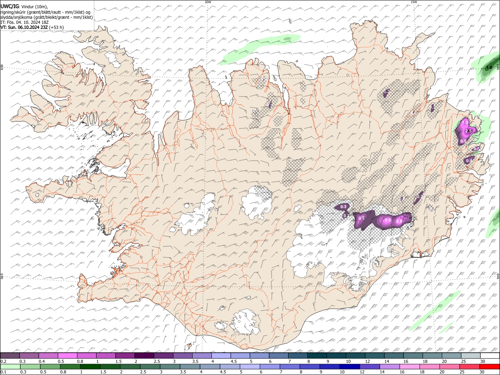Image resolution: width=500 pixels, height=375 pixels.
Task: Click the lower legend violet swatch labeled 14
Action: coord(390,367)
